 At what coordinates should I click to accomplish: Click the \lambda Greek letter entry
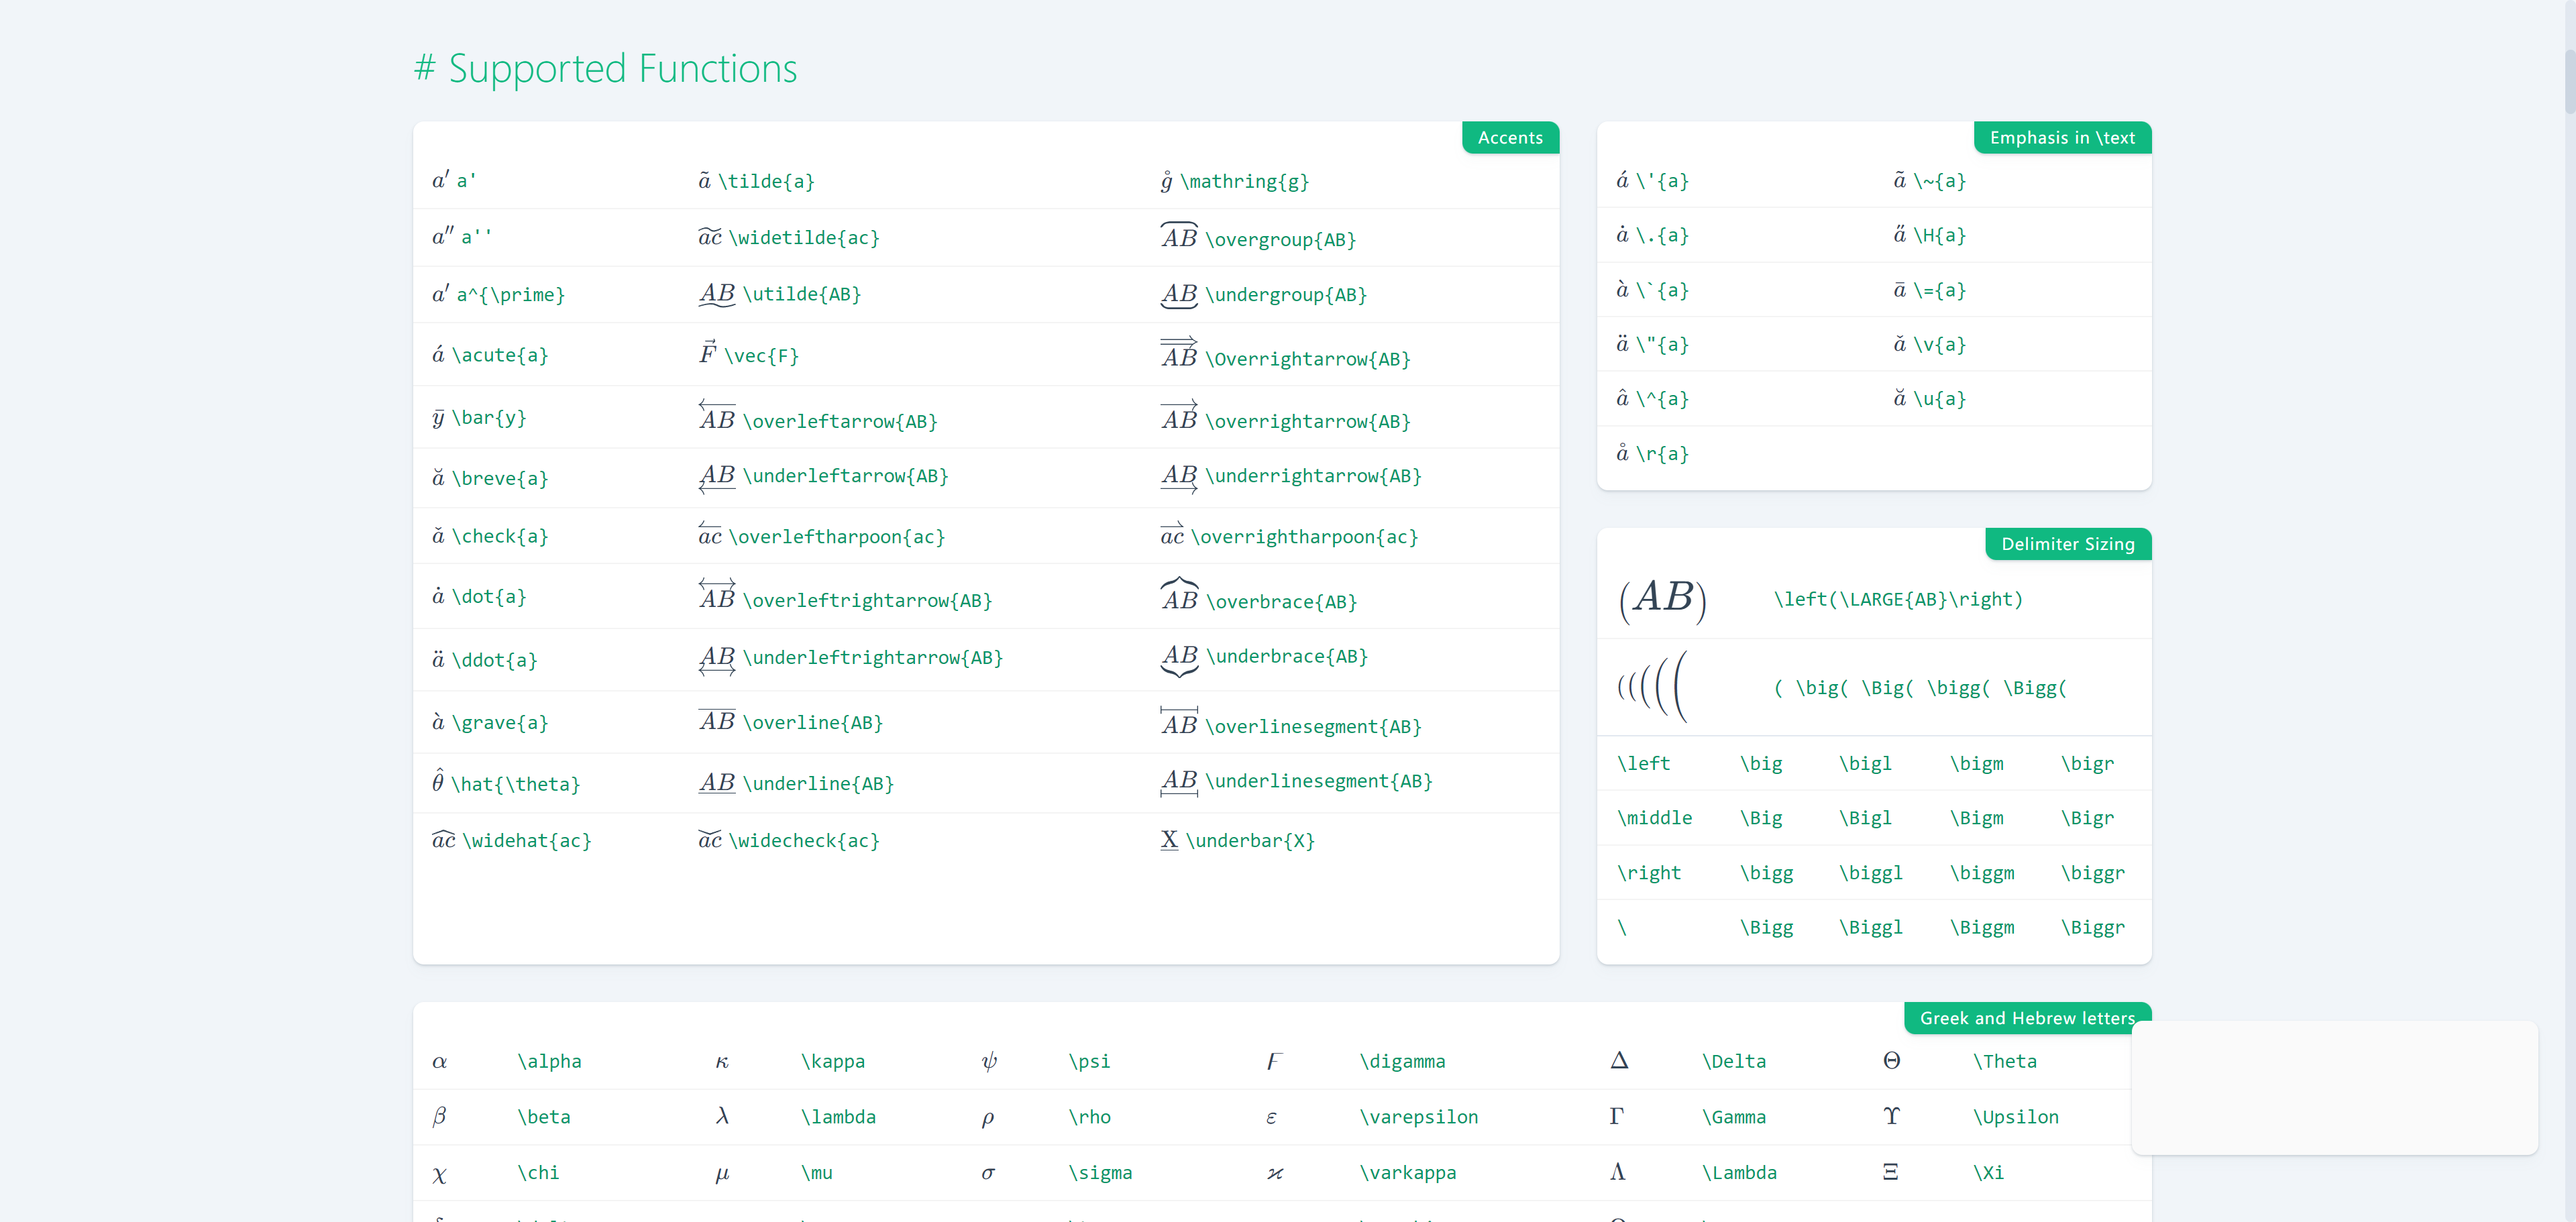(x=838, y=1117)
